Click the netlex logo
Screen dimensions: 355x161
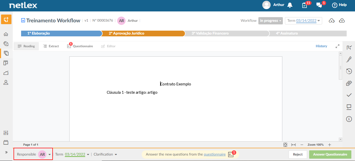coord(23,5)
